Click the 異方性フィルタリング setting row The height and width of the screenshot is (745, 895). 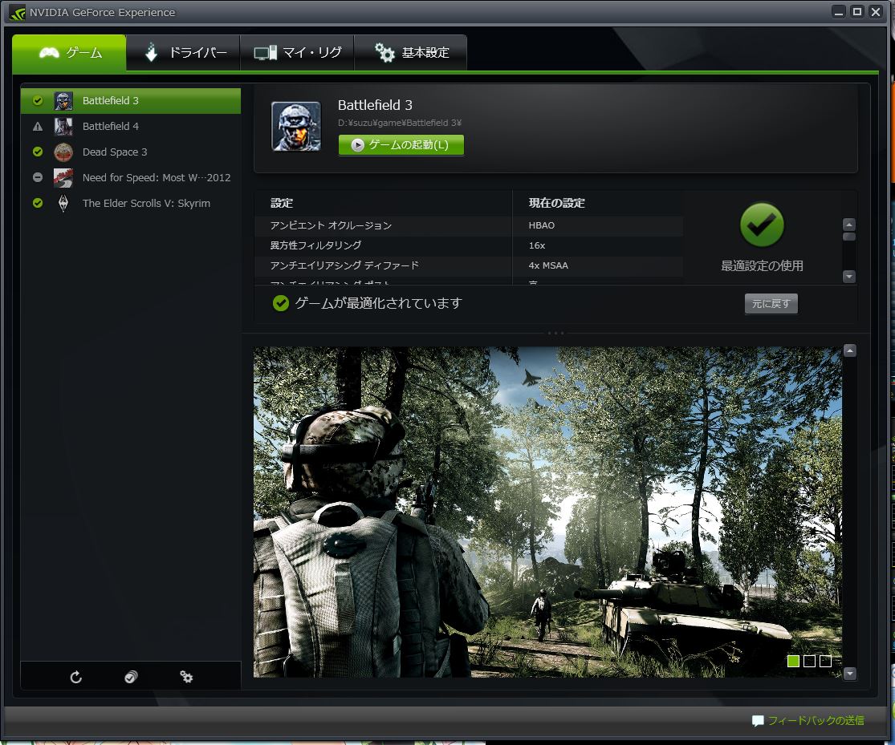[x=469, y=245]
